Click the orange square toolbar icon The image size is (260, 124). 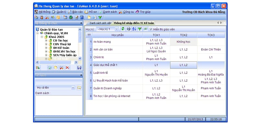[x=58, y=17]
